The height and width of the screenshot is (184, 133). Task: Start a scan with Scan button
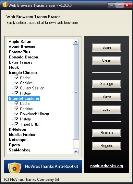[106, 47]
